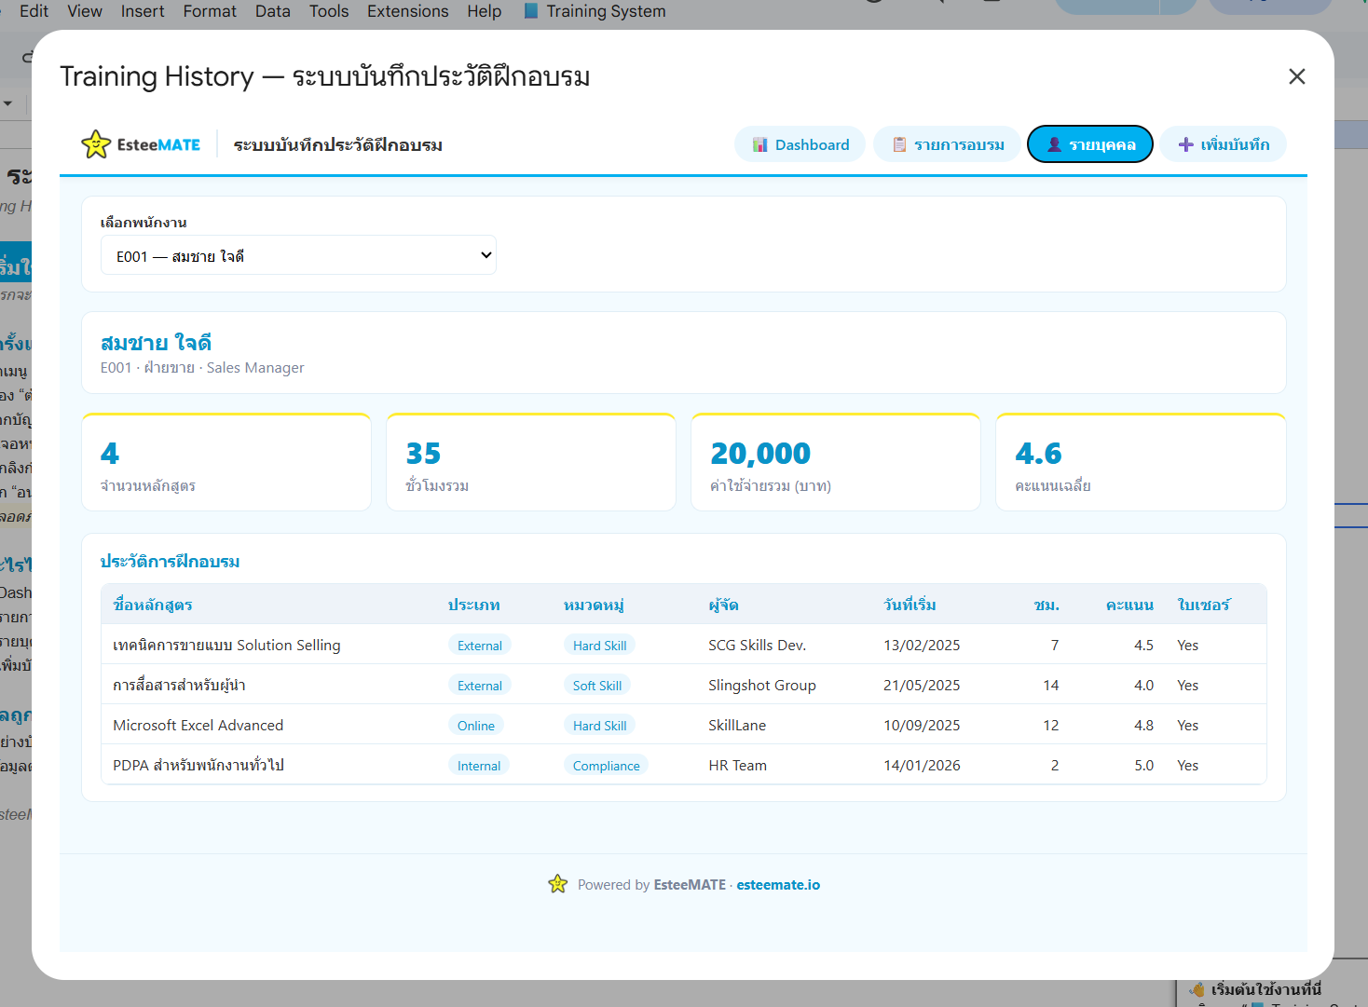Open the รายการอบรม tab
Viewport: 1368px width, 1007px height.
[947, 144]
